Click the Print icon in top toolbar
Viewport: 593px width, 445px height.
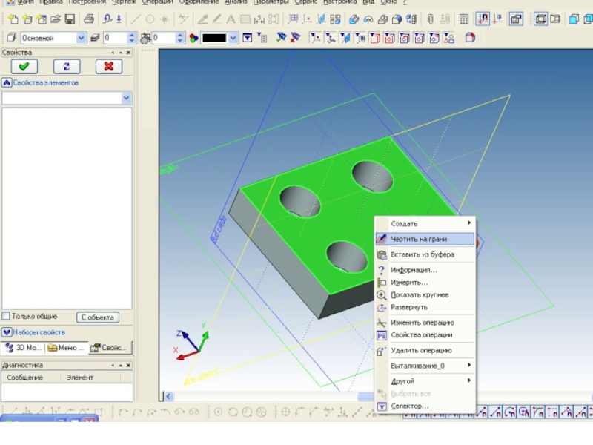pyautogui.click(x=89, y=19)
